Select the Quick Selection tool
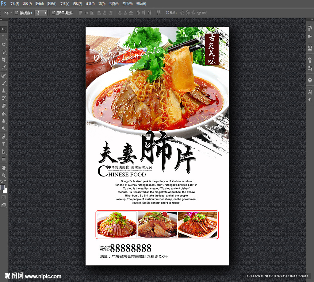 pos(4,52)
